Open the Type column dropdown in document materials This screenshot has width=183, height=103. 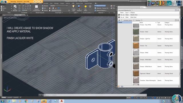[x=129, y=13]
